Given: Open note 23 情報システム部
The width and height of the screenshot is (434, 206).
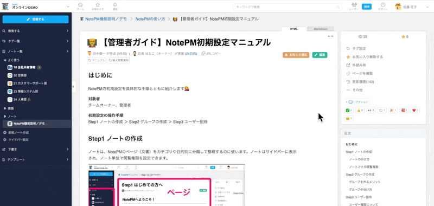Looking at the screenshot, I should 23,91.
